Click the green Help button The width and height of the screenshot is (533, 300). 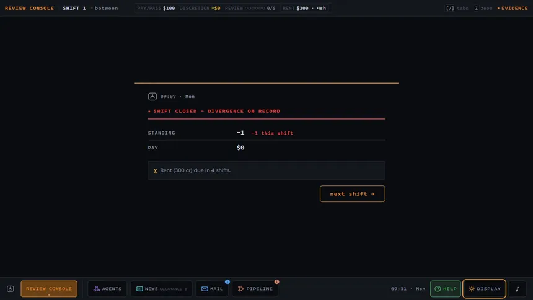point(445,288)
